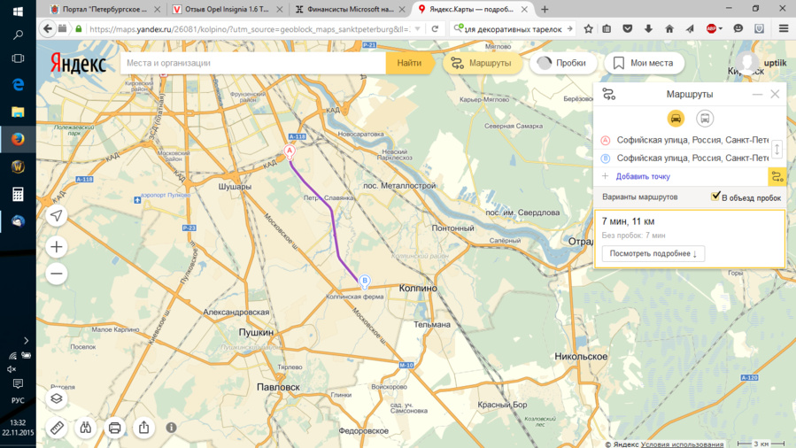Open Условия использования link
Image resolution: width=796 pixels, height=448 pixels.
682,444
